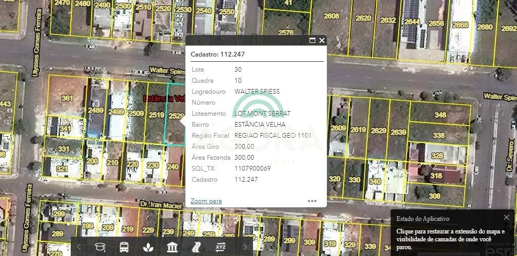517x256 pixels.
Task: Open the education layer graduation cap icon
Action: coord(100,247)
